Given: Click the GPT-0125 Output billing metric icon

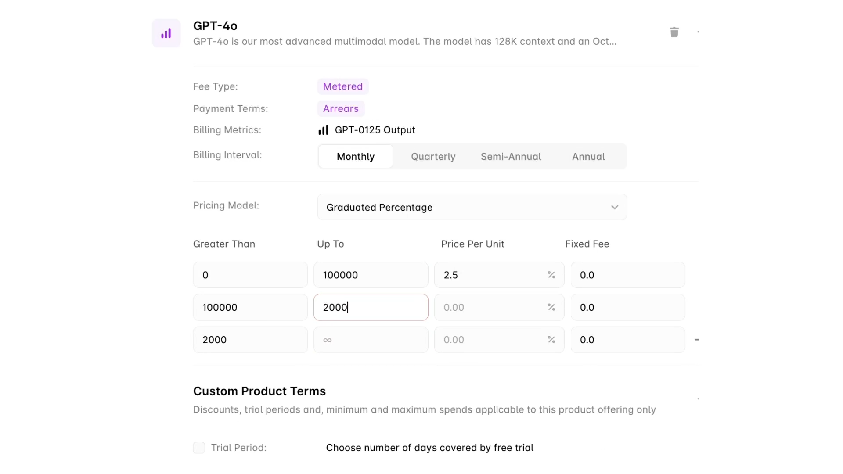Looking at the screenshot, I should pyautogui.click(x=323, y=129).
